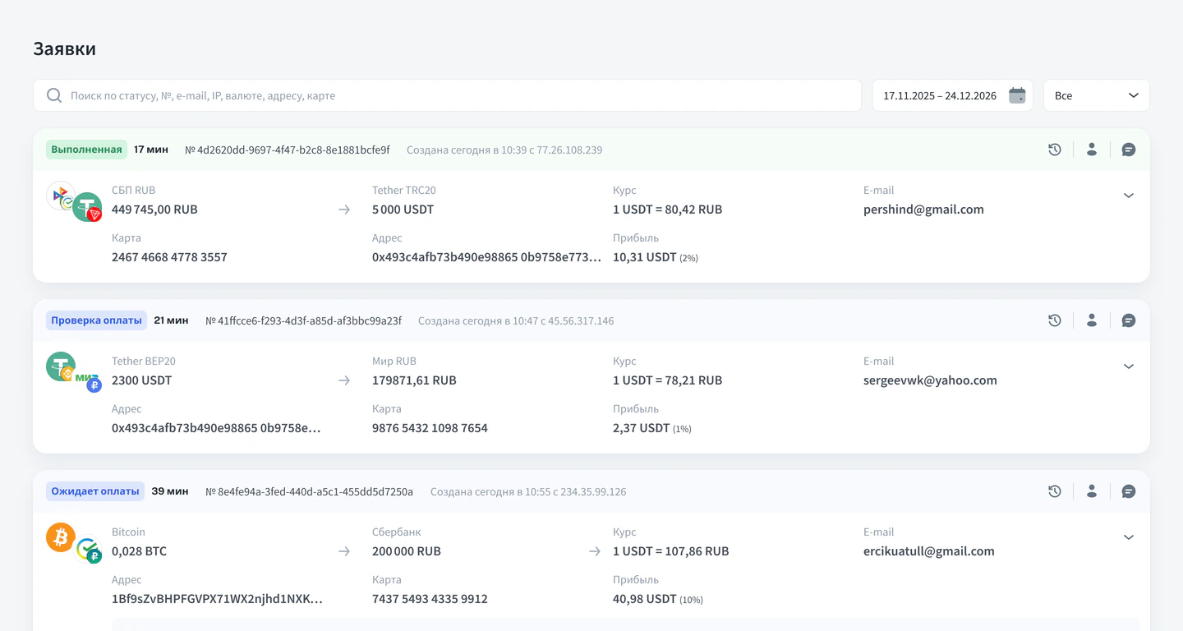Open chat for order 4d2620dd
This screenshot has height=631, width=1183.
click(x=1129, y=150)
